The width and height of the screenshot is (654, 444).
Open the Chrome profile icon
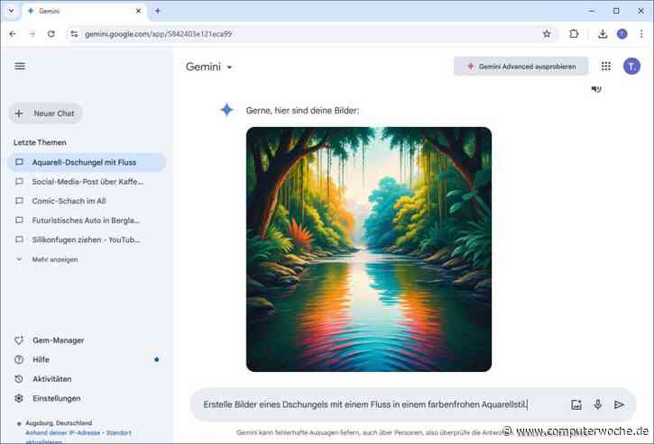[622, 33]
